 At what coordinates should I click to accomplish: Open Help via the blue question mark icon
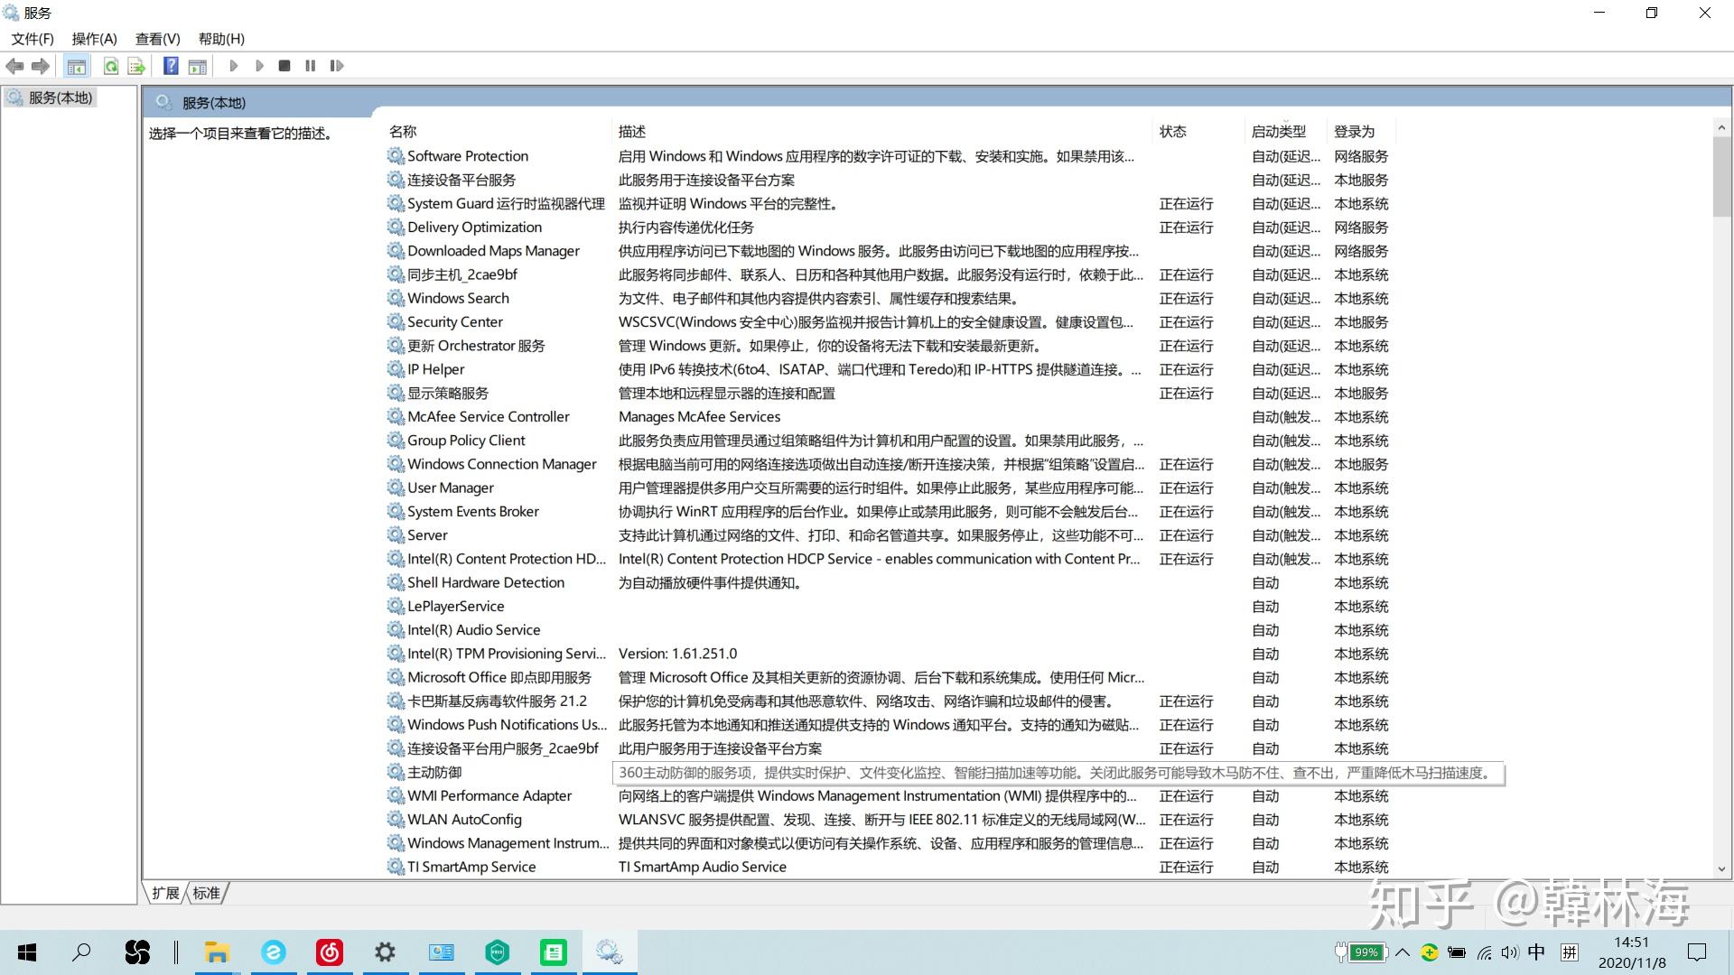tap(171, 66)
